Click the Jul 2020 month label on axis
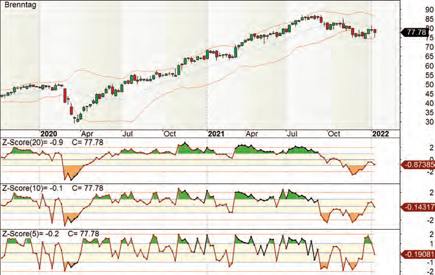Viewport: 435px width, 275px height. 127,134
